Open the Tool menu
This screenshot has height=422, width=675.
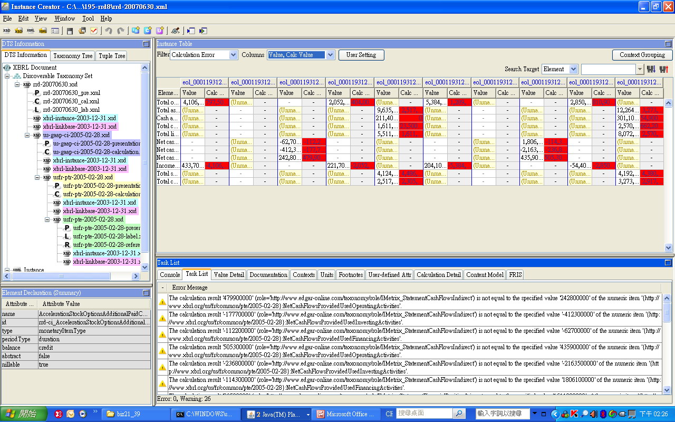coord(88,18)
